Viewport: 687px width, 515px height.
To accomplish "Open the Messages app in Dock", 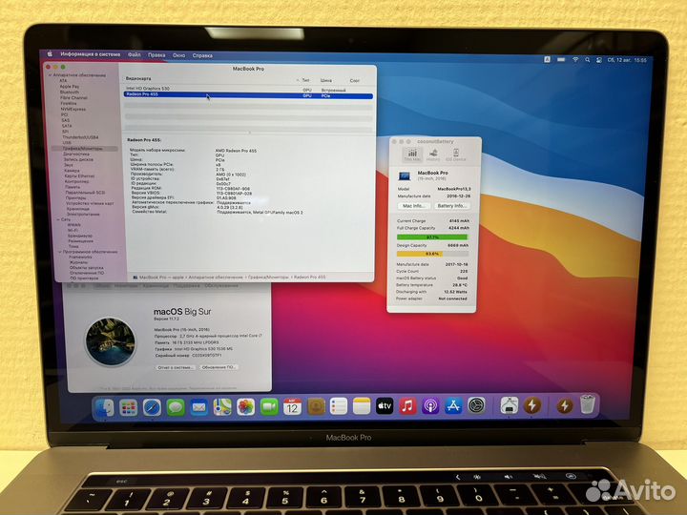I will tap(176, 407).
